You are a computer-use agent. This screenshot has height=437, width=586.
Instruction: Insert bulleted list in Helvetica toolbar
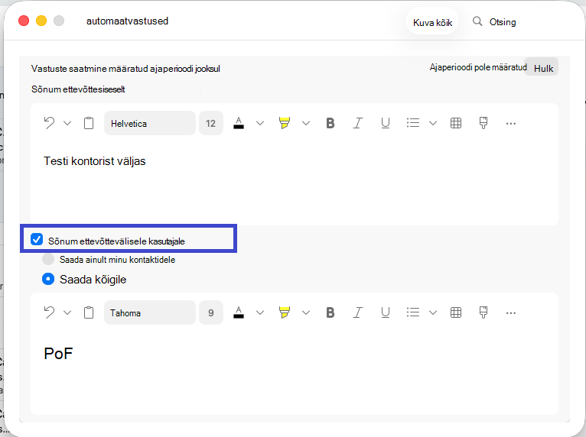tap(413, 123)
